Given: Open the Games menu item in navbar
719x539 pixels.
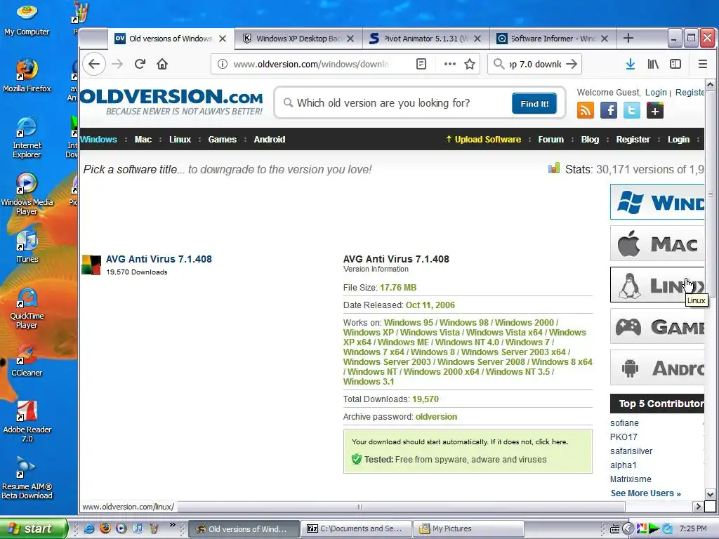Looking at the screenshot, I should tap(223, 140).
